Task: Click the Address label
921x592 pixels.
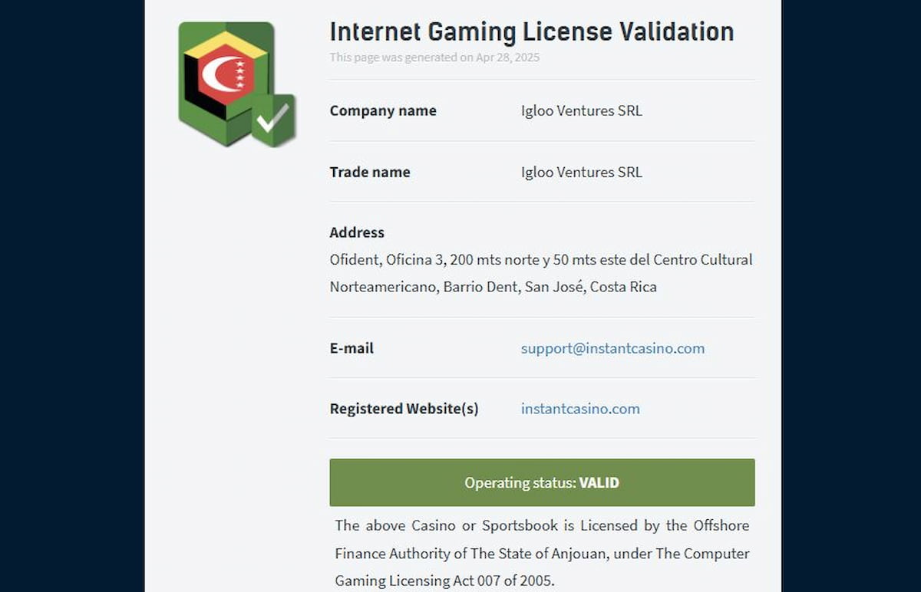Action: [x=357, y=232]
